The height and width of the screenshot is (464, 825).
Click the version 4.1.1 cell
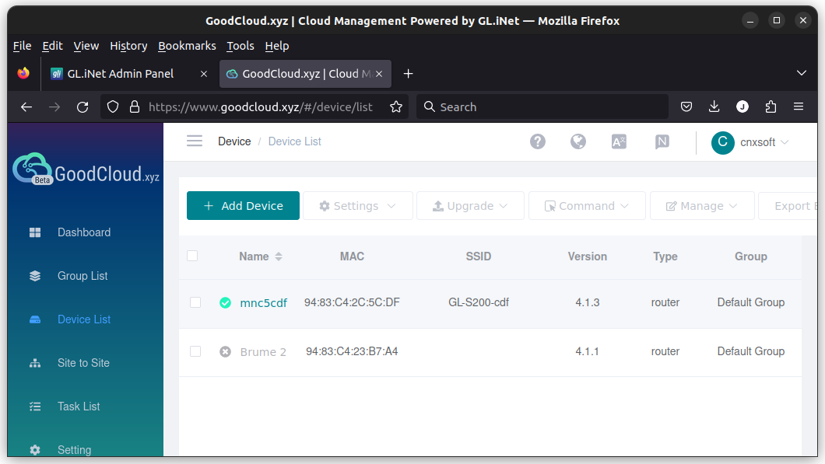coord(587,351)
